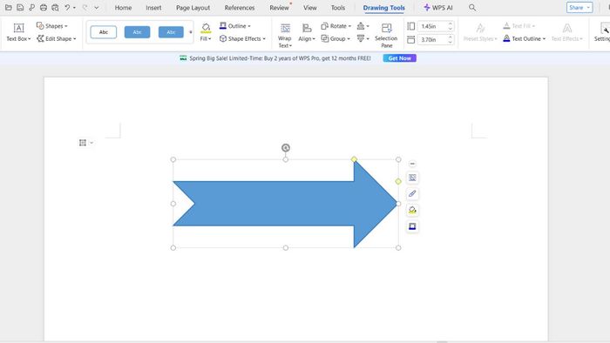
Task: Click the Print icon in quick access toolbar
Action: point(44,7)
